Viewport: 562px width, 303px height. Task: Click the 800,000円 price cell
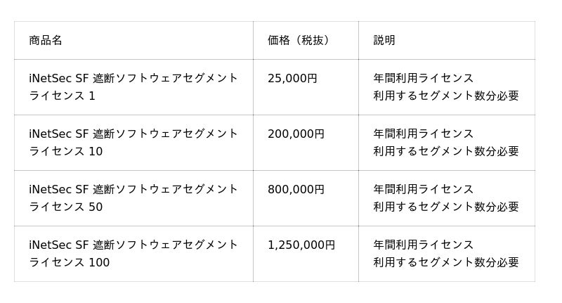(296, 189)
